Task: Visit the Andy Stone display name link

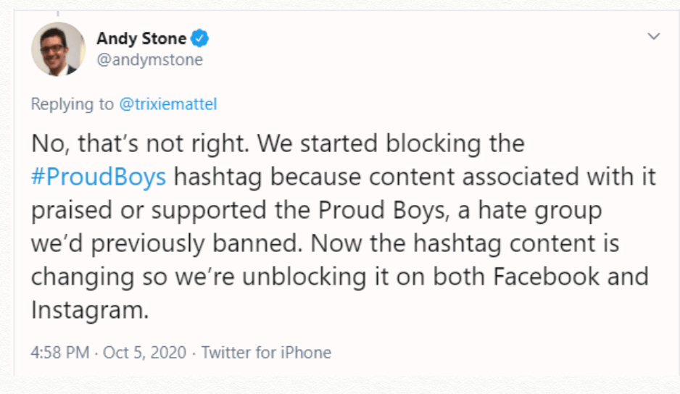Action: 141,38
